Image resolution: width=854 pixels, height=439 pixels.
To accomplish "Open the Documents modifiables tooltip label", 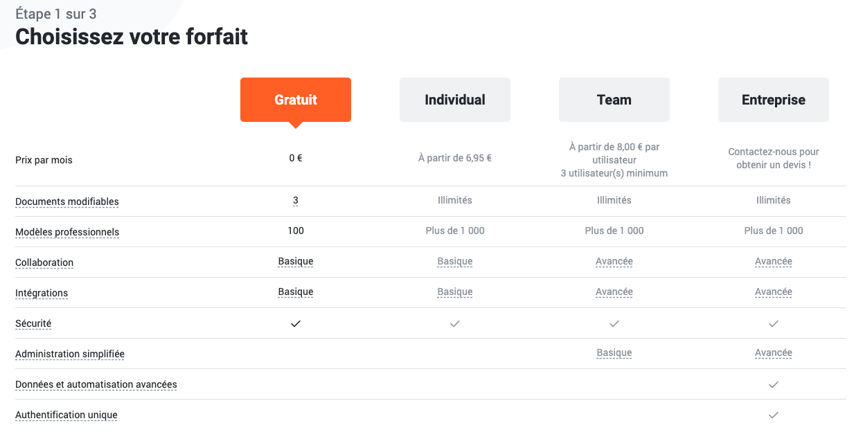I will pos(67,201).
